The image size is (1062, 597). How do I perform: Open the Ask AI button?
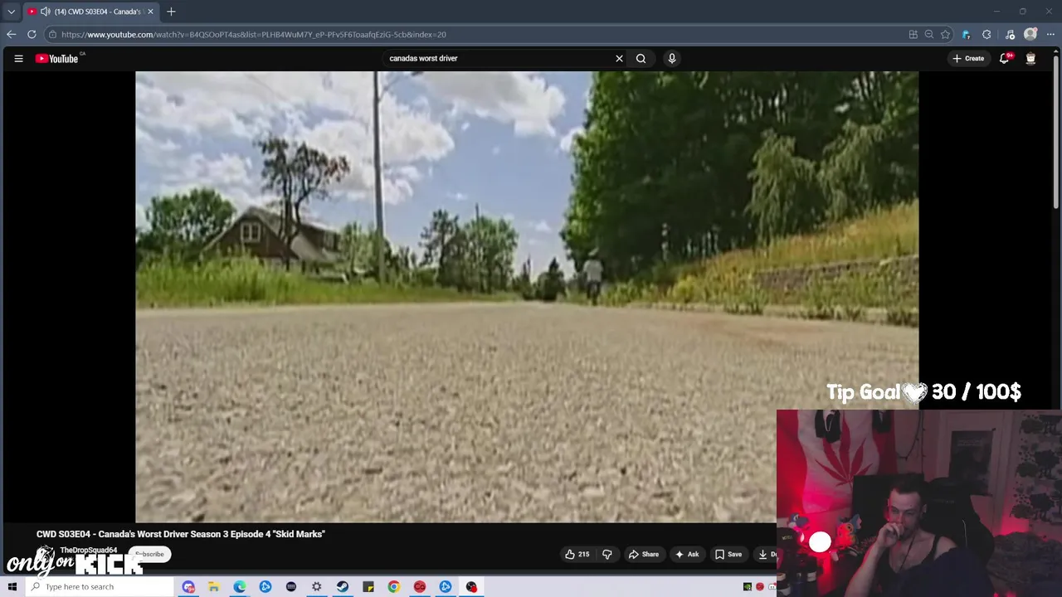pos(687,554)
